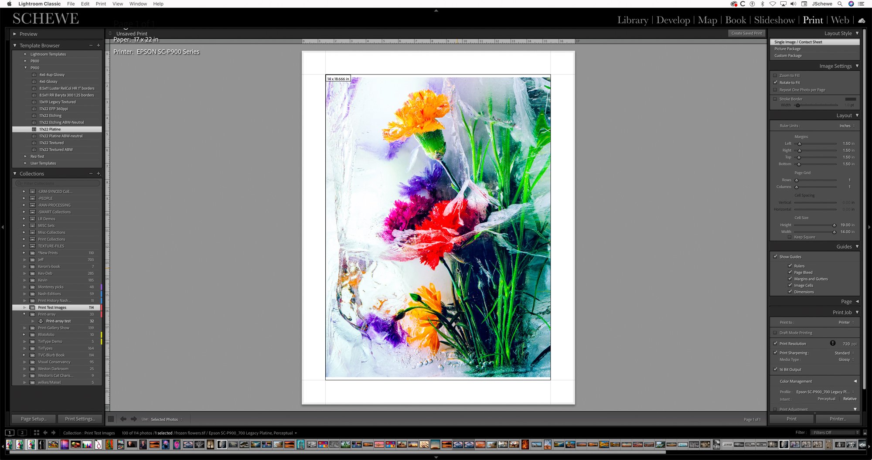This screenshot has width=872, height=460.
Task: Add new template with plus icon
Action: point(99,45)
